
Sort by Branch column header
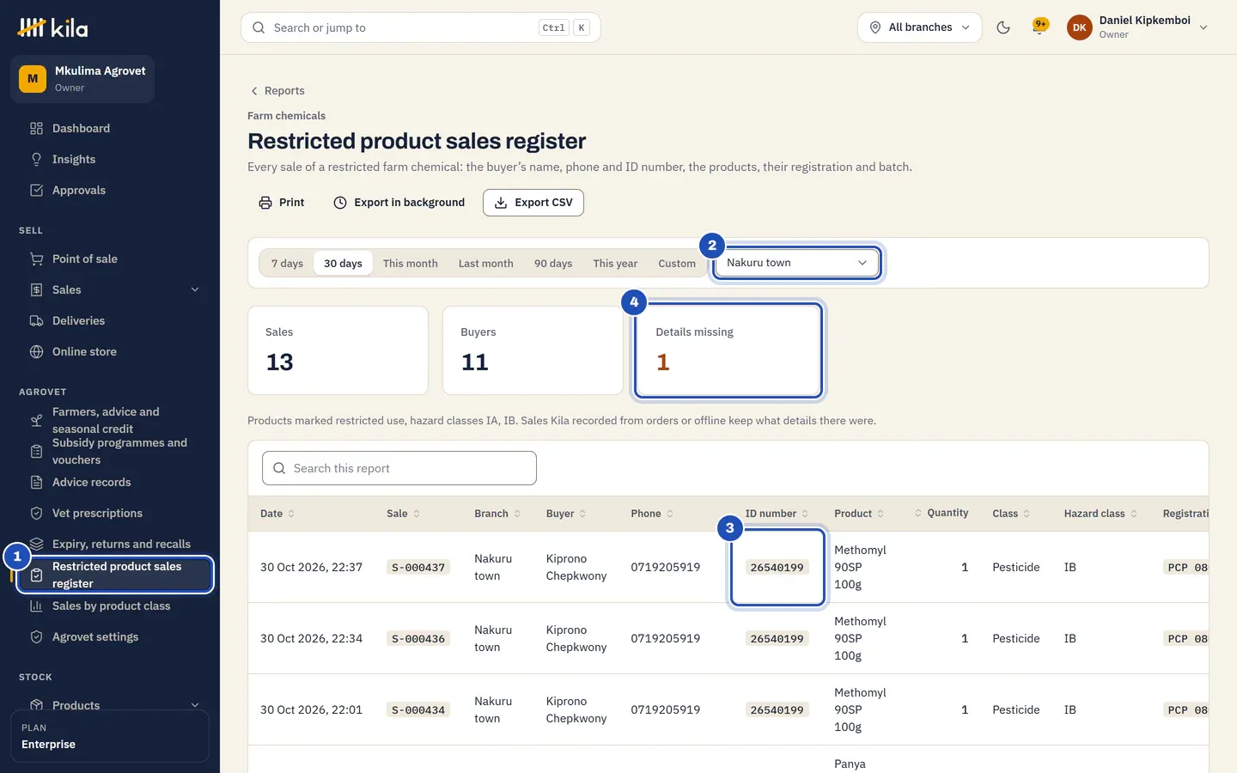coord(497,514)
